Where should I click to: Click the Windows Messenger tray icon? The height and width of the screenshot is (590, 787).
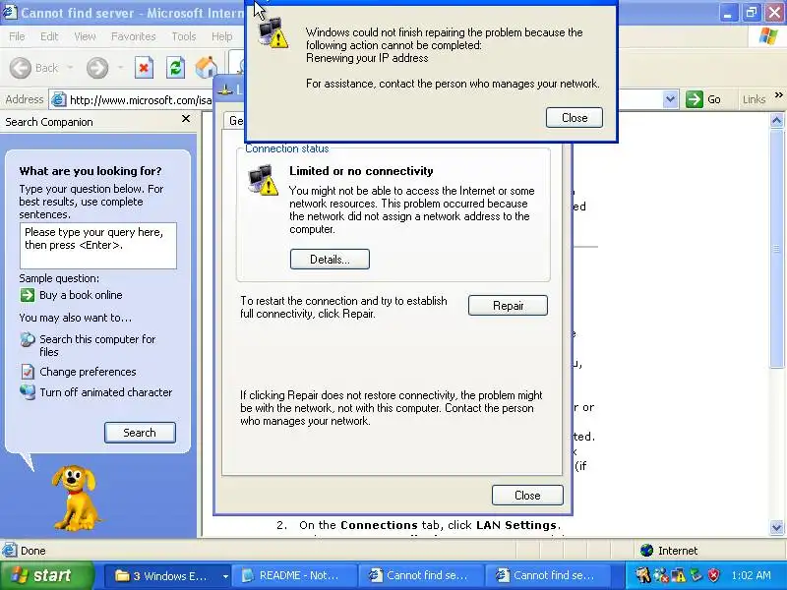661,575
